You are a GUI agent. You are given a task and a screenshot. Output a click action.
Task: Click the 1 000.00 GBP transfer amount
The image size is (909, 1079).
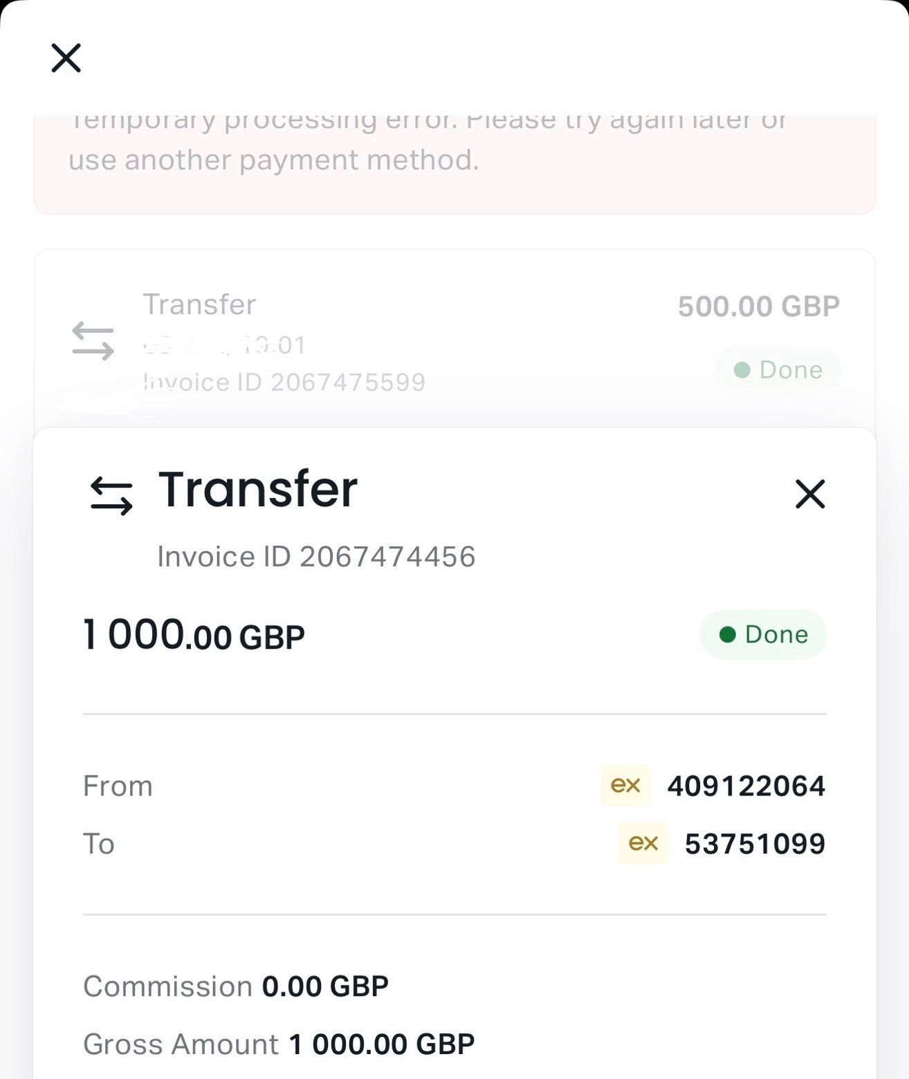(x=194, y=635)
